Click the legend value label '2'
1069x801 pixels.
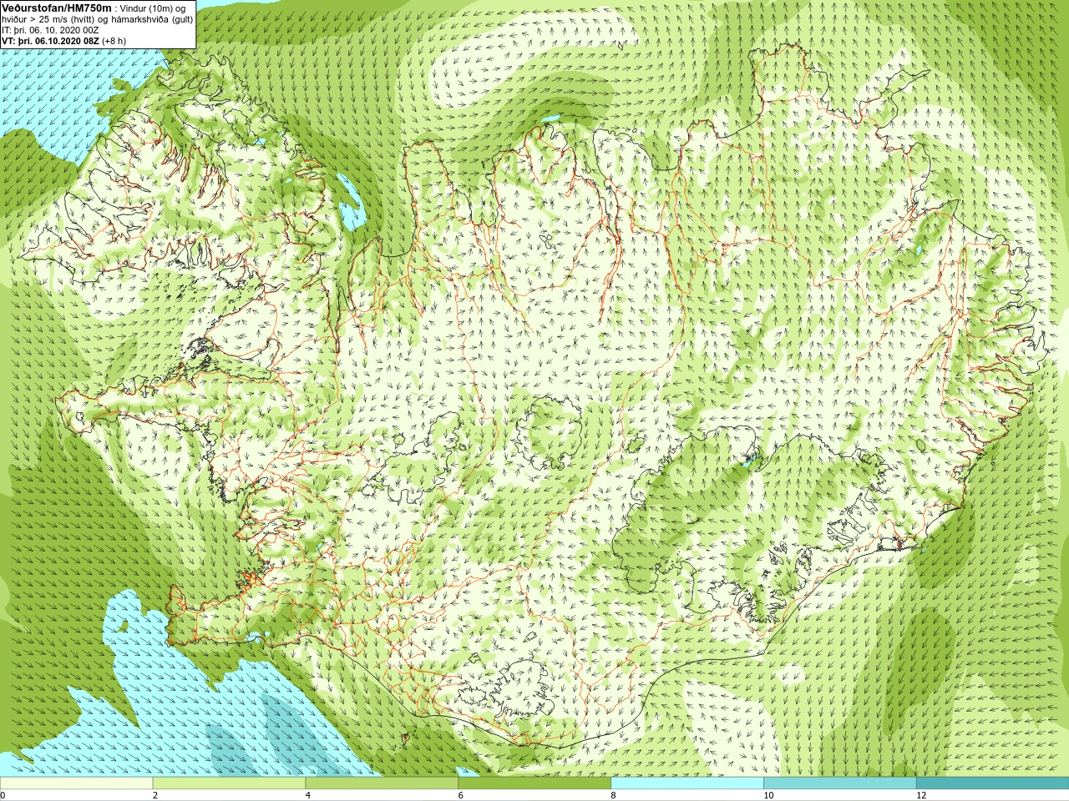155,795
